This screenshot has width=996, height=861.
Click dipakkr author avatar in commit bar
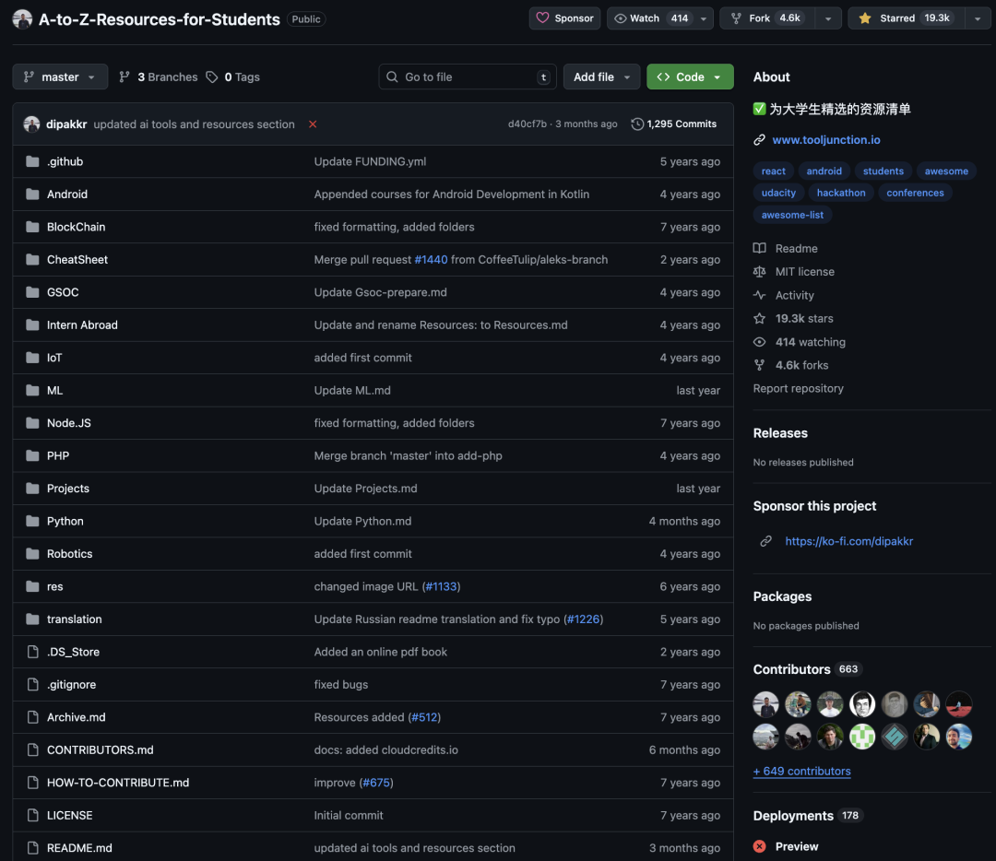31,124
